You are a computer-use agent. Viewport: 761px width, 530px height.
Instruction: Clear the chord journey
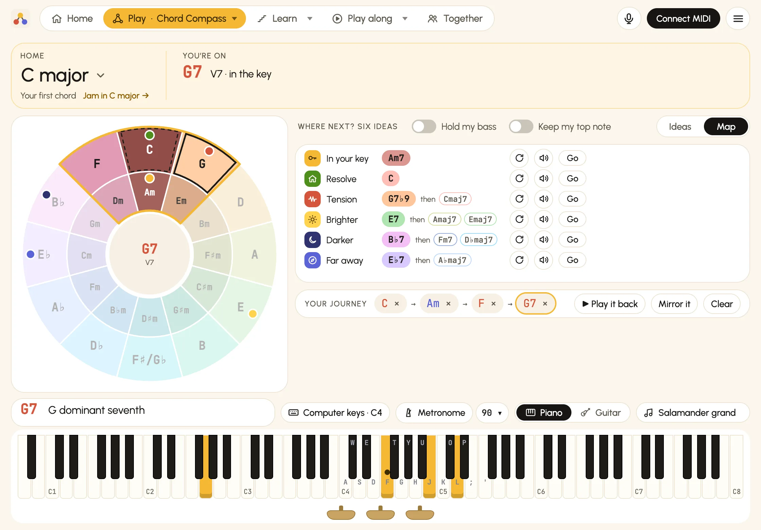(722, 304)
